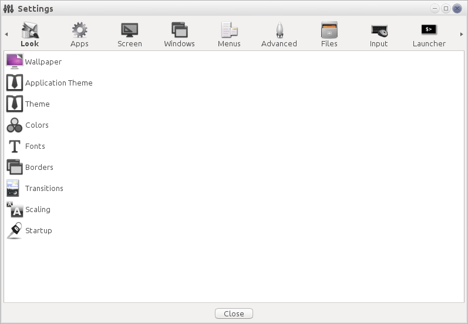
Task: Switch to the Windows tab label
Action: pos(179,43)
